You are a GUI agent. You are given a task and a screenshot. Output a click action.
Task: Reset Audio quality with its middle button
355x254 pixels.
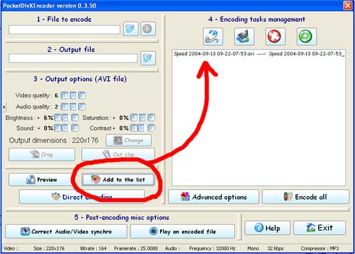coord(73,106)
